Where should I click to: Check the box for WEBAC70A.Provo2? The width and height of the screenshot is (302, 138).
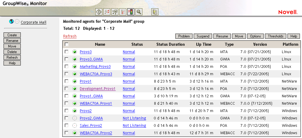[66, 133]
